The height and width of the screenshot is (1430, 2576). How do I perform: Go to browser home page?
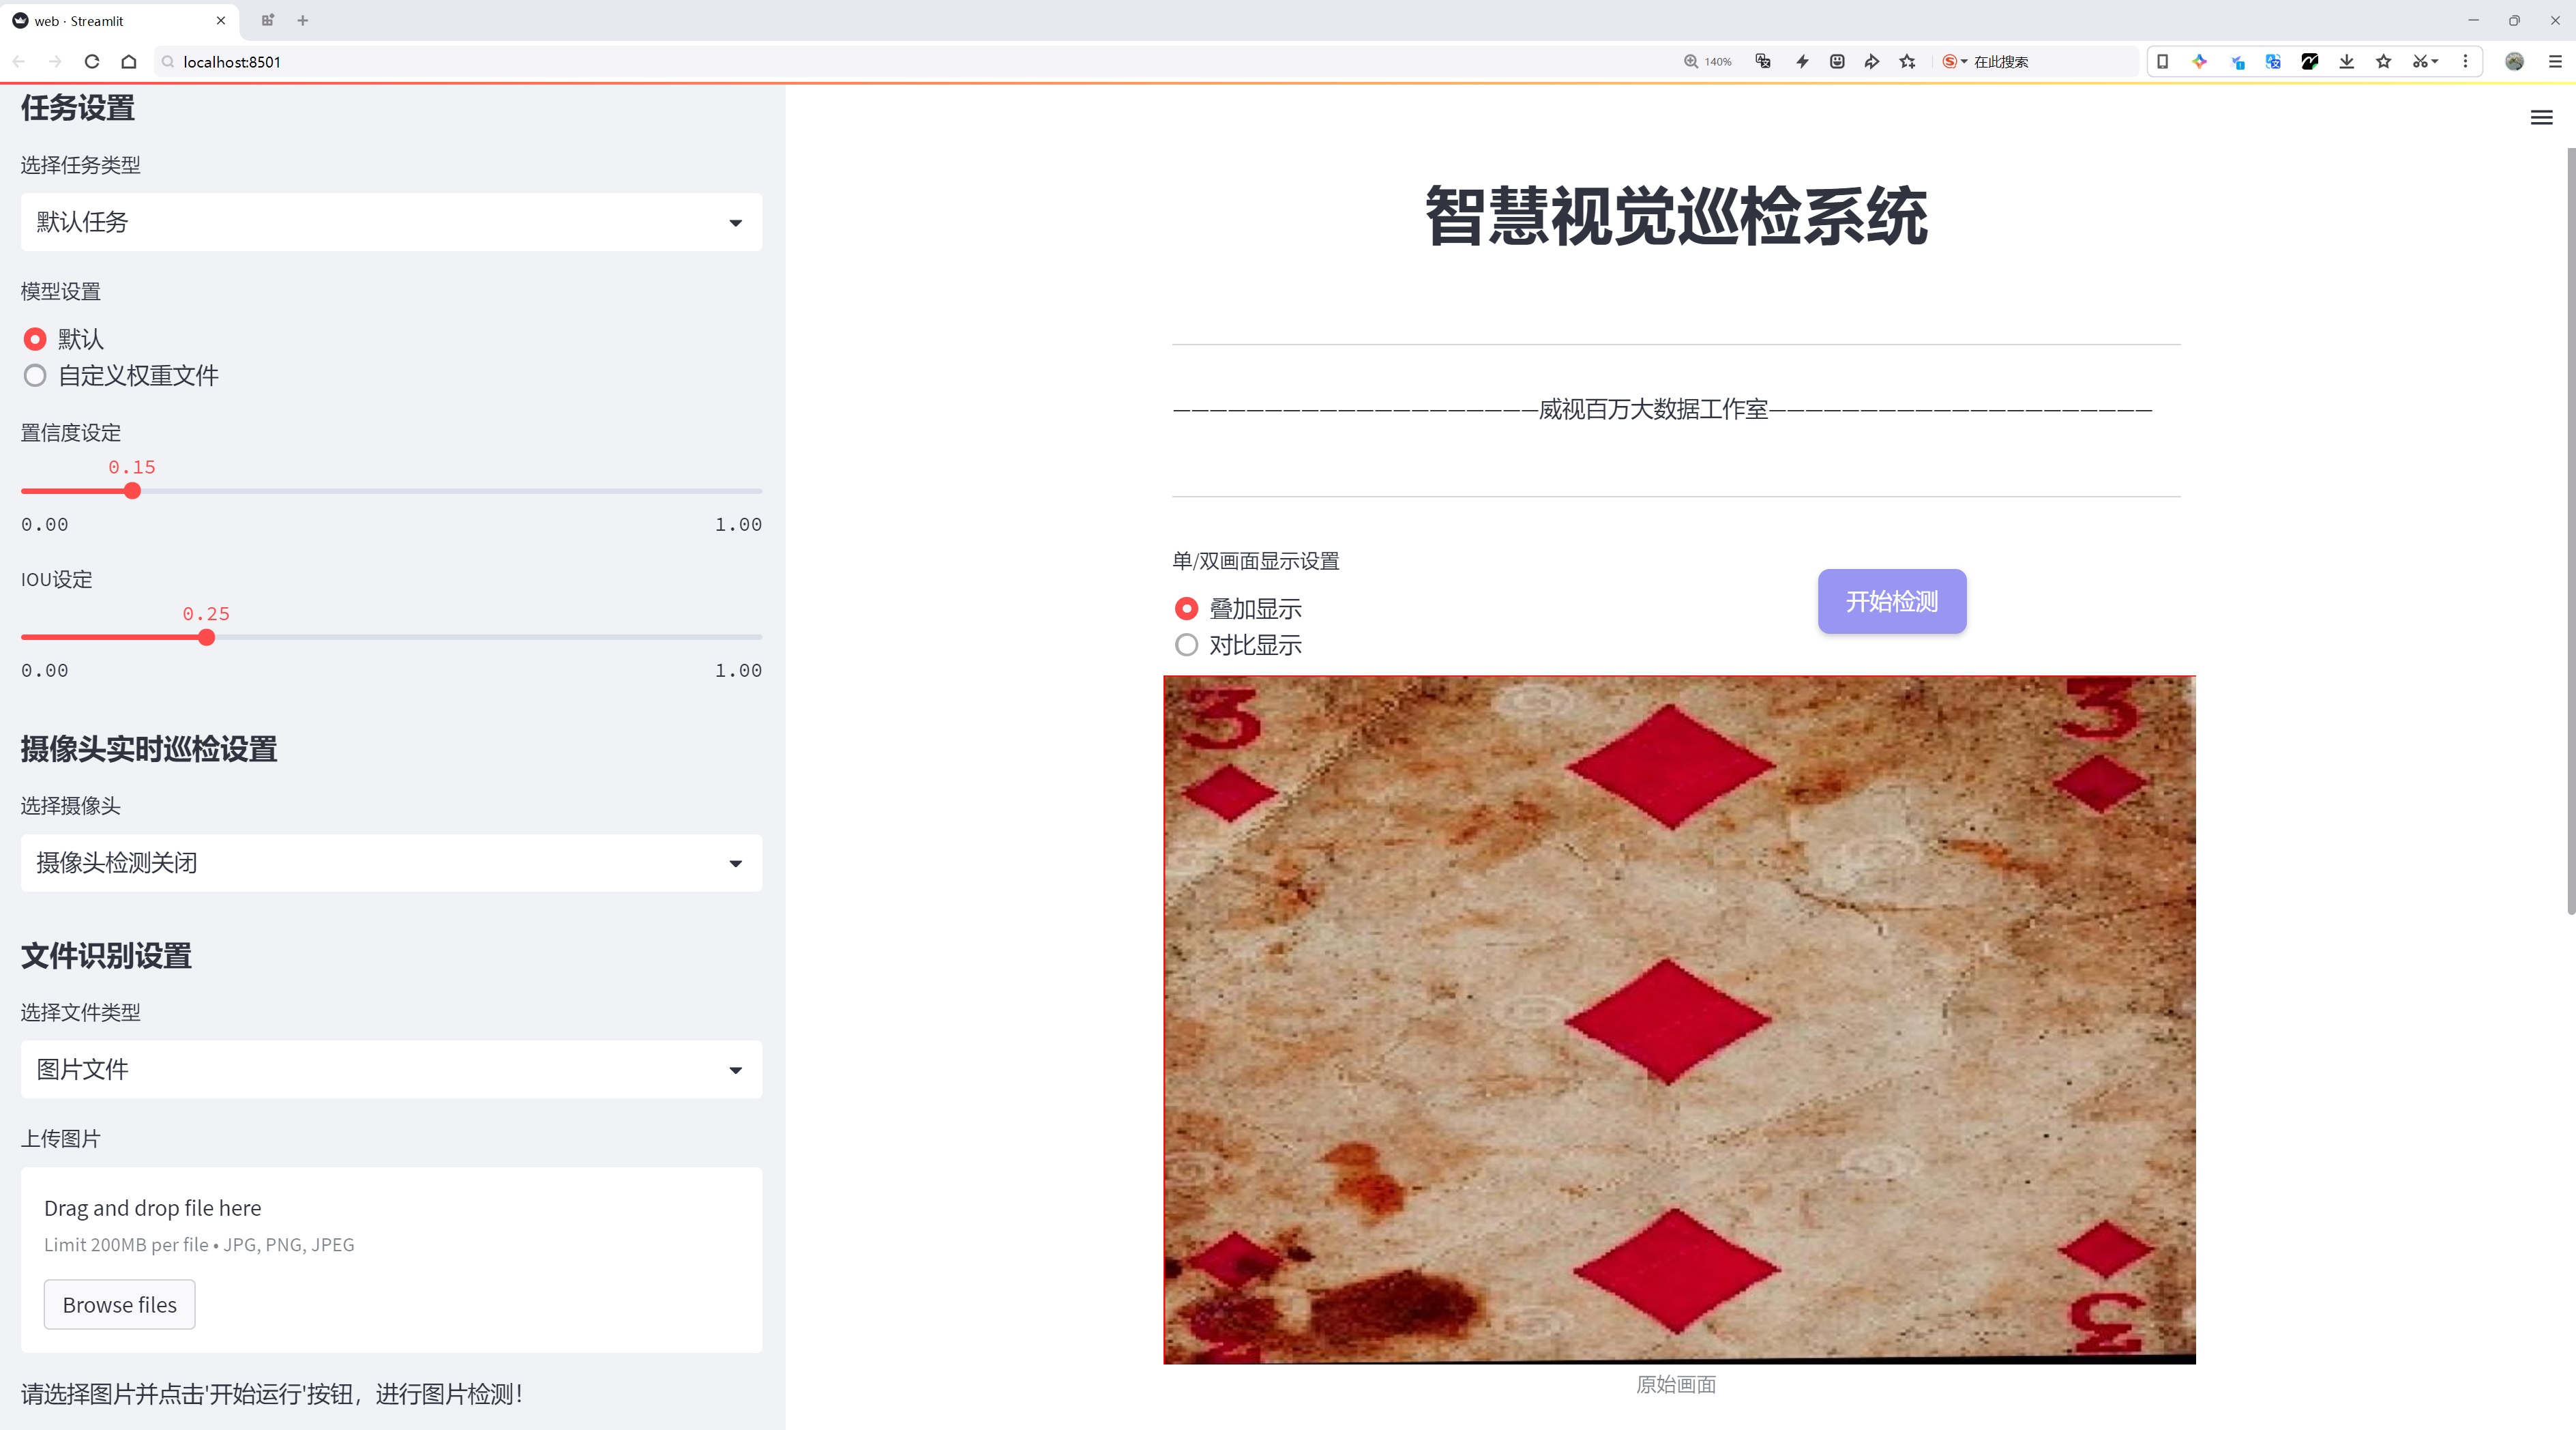[129, 62]
